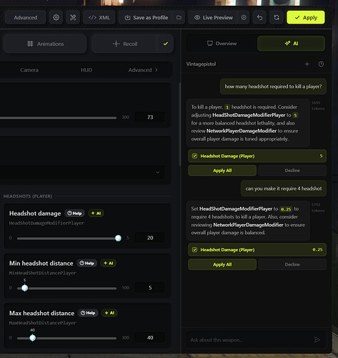Uncheck Headshot Damage (Player) value 5 suggestion
This screenshot has height=358, width=338.
(x=194, y=156)
